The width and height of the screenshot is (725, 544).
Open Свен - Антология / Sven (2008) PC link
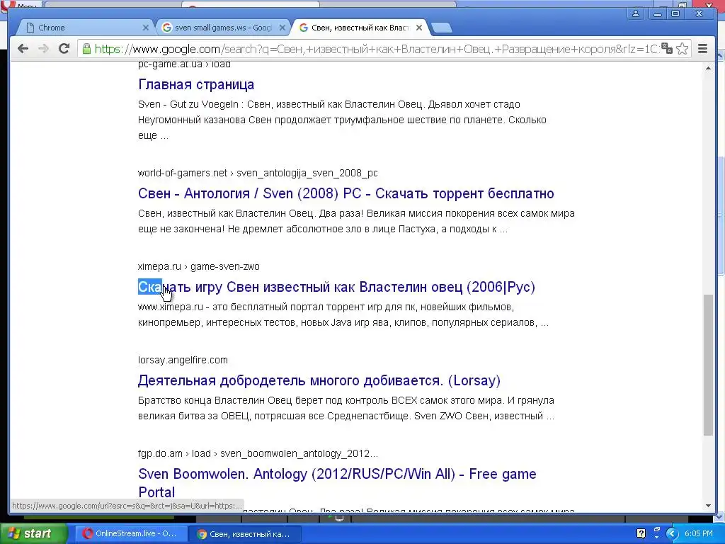pos(346,193)
